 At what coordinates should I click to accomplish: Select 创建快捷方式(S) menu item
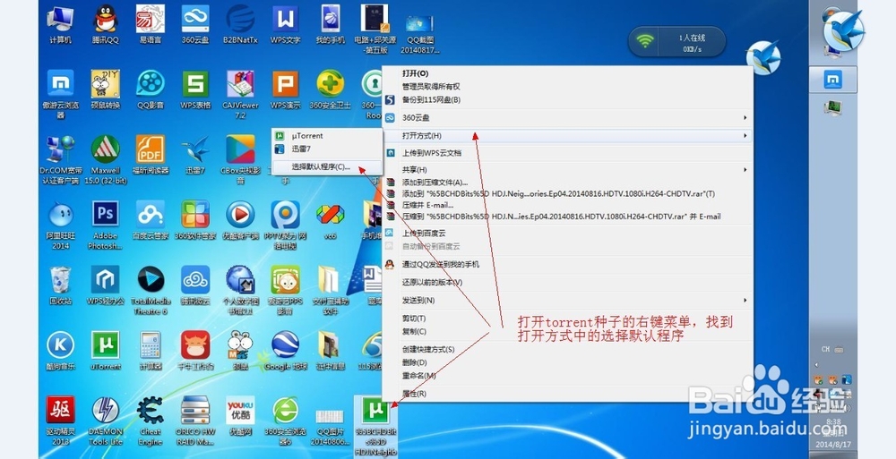(x=567, y=349)
